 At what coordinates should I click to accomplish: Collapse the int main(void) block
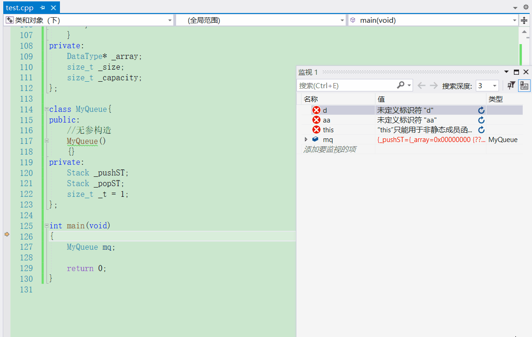click(x=46, y=226)
